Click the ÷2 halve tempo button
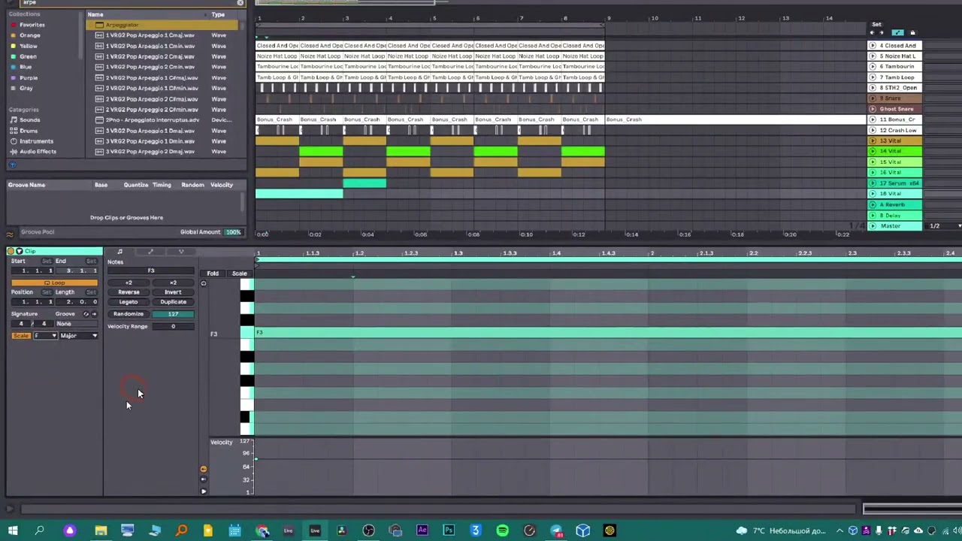This screenshot has width=962, height=541. point(129,283)
